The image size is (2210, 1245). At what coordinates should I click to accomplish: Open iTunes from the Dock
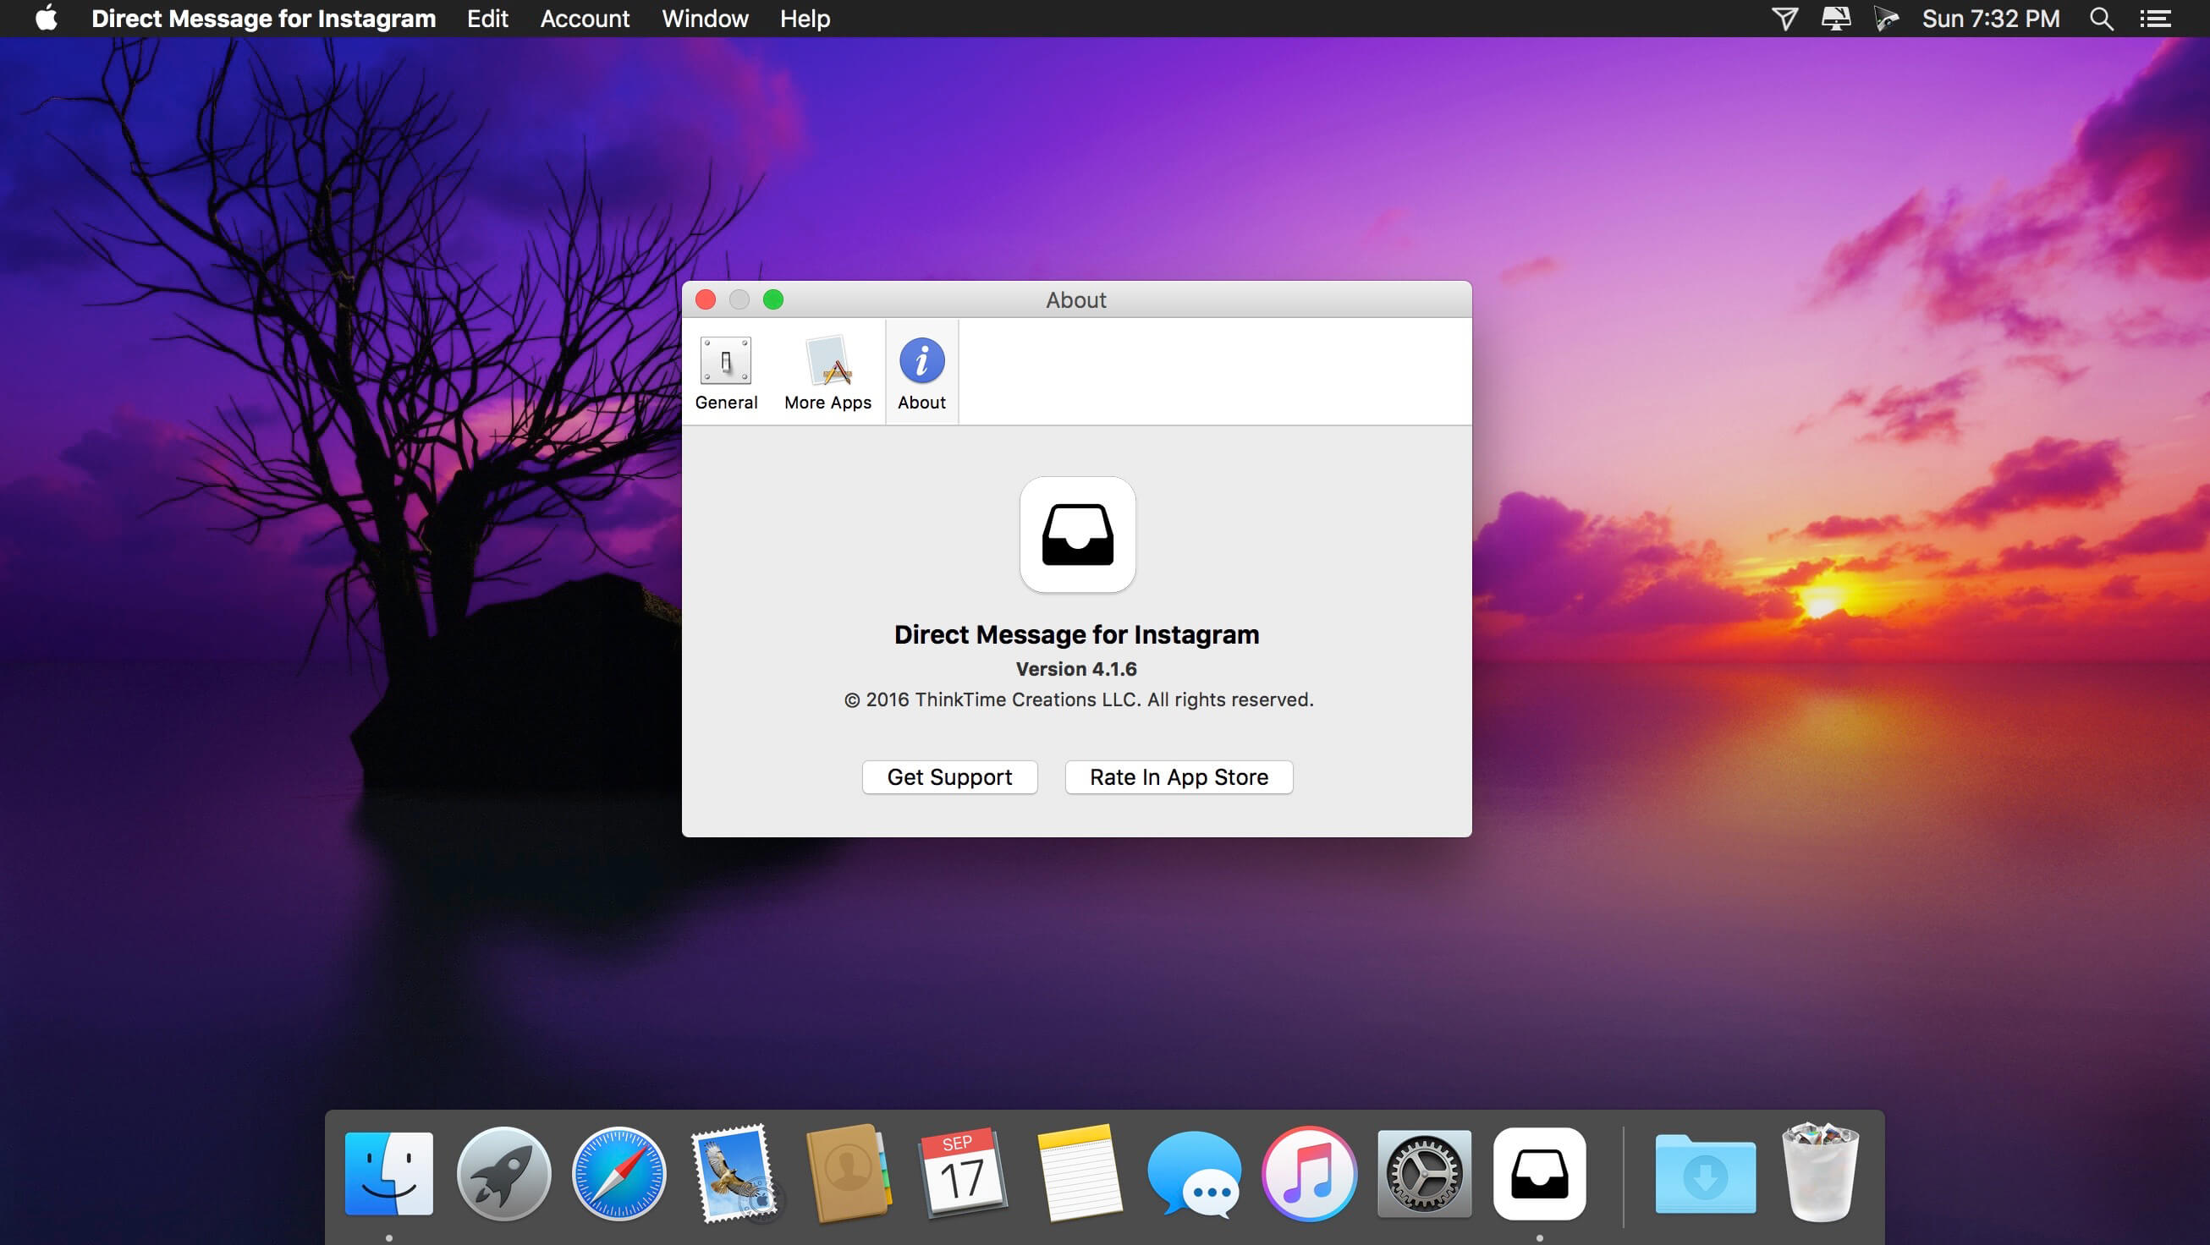(x=1308, y=1176)
